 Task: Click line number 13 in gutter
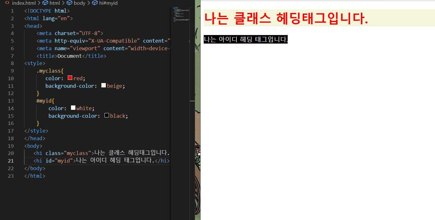click(x=11, y=101)
